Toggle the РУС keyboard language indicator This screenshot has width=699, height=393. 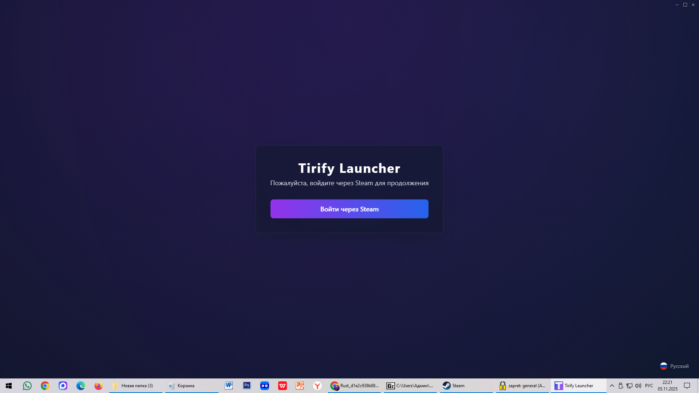coord(649,386)
